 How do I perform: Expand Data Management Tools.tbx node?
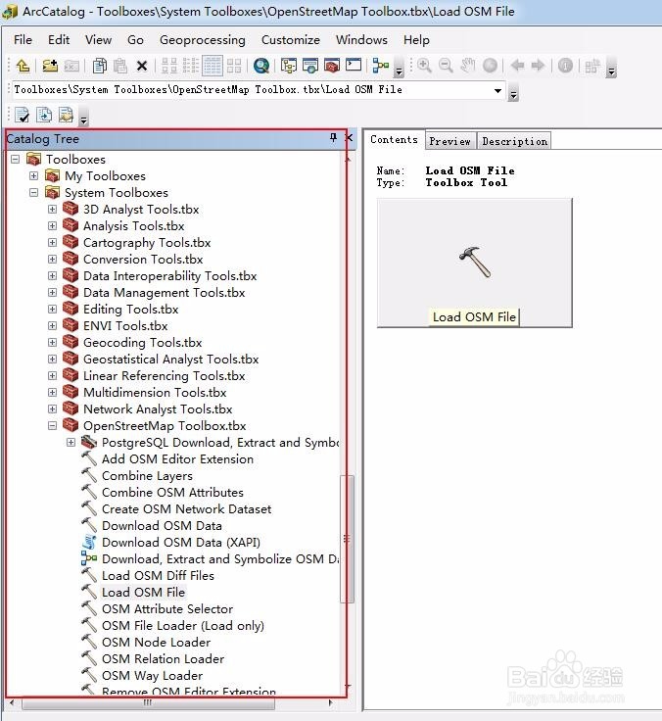53,293
